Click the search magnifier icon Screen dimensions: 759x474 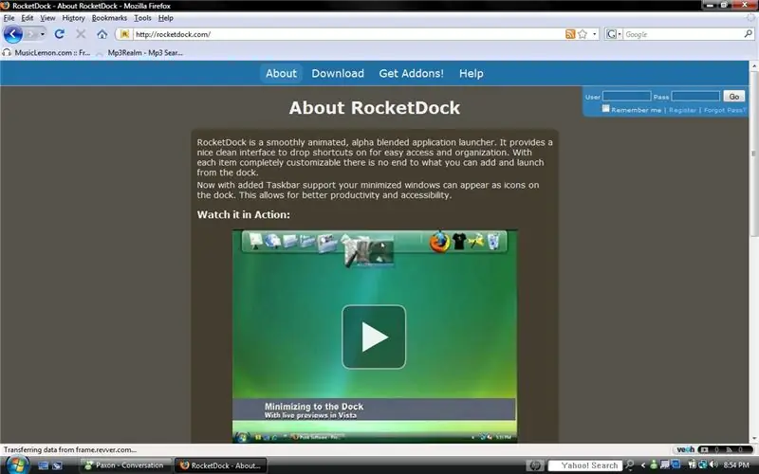pyautogui.click(x=748, y=34)
